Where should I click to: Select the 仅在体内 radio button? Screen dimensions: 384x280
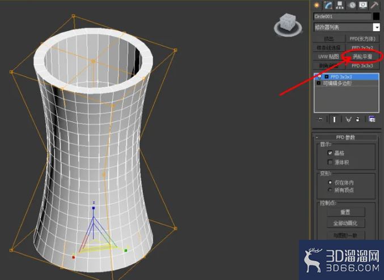point(330,182)
